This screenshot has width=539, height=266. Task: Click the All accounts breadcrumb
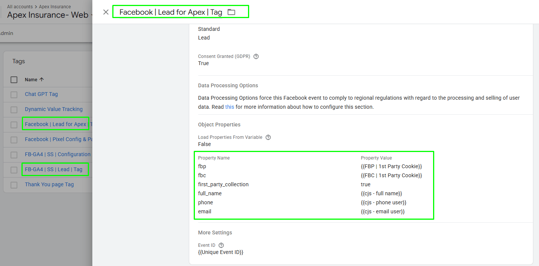click(x=19, y=7)
